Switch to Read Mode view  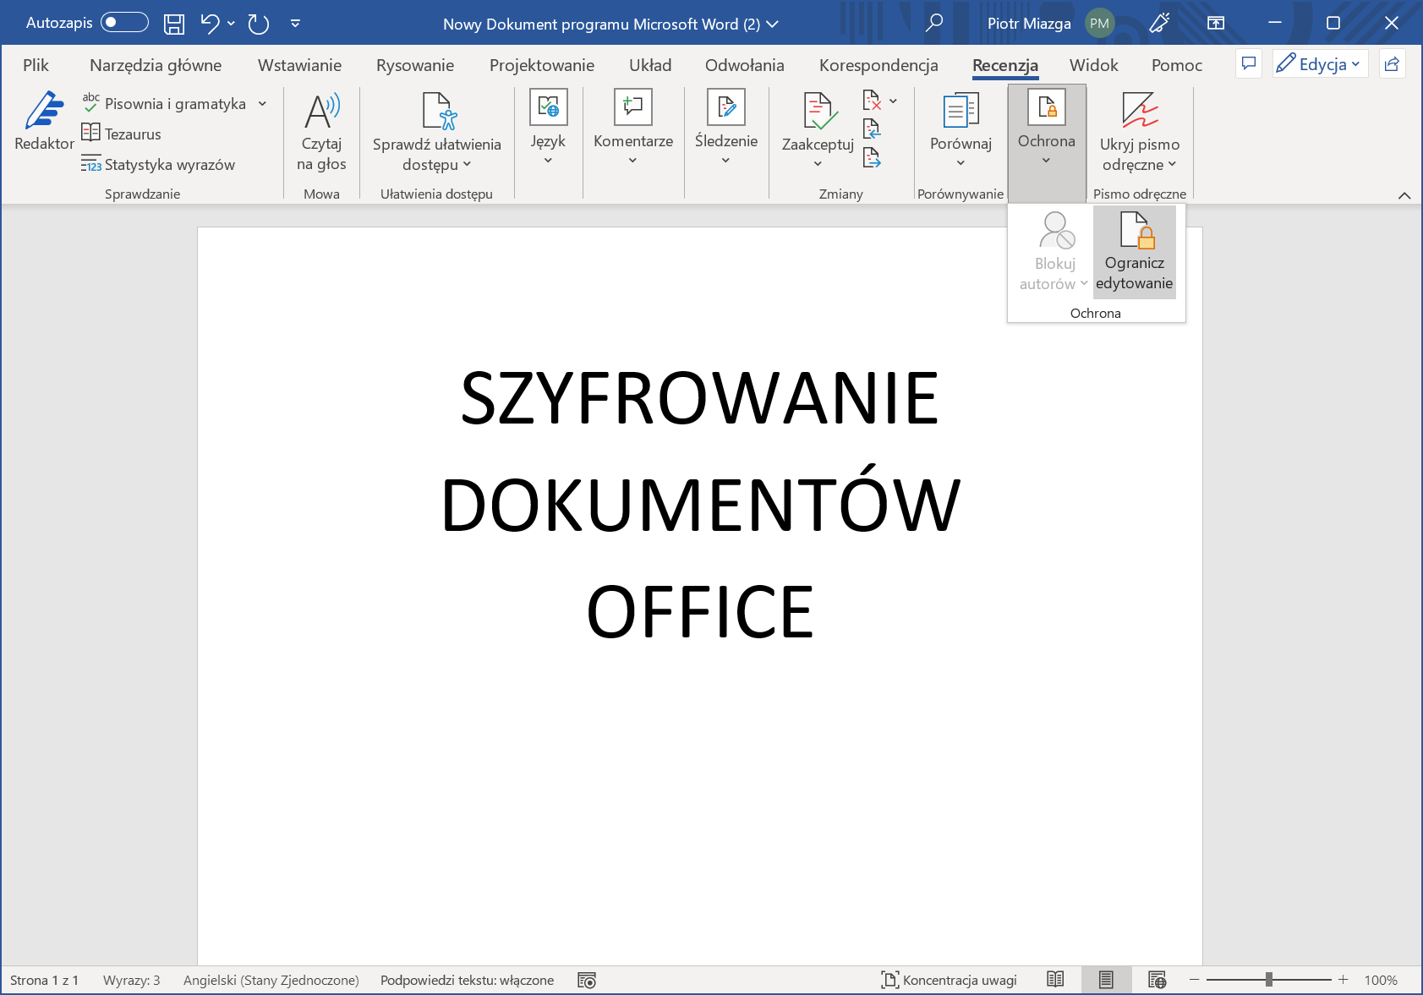(1055, 980)
